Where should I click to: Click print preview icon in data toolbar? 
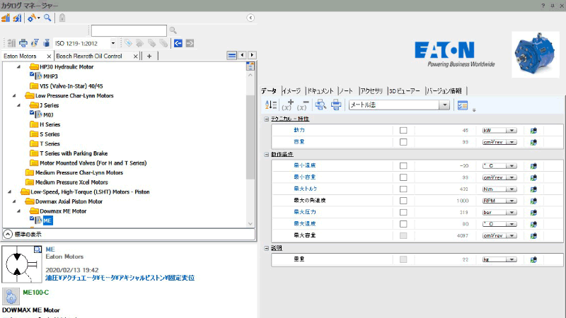tap(320, 105)
